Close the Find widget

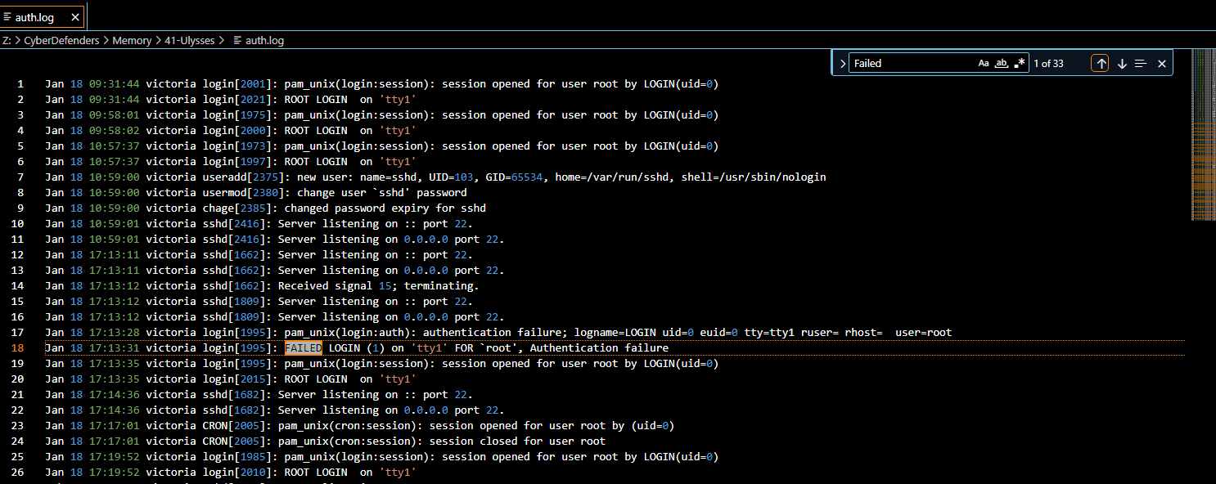click(1161, 63)
